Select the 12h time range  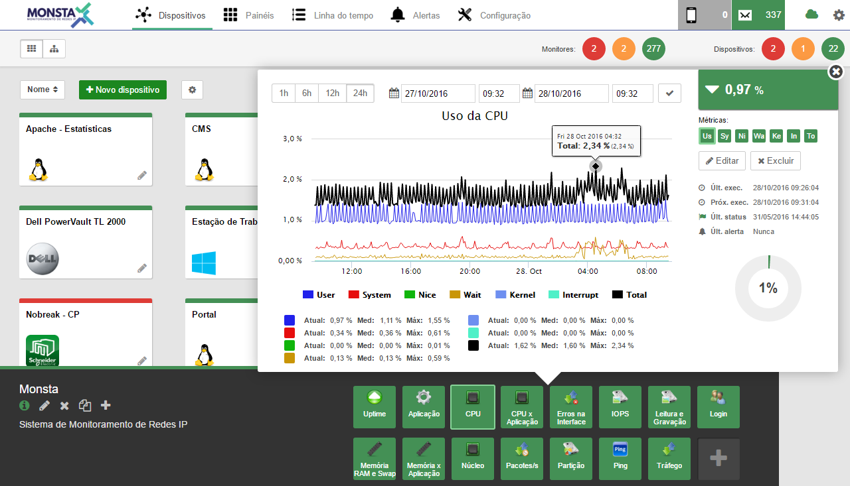[333, 93]
